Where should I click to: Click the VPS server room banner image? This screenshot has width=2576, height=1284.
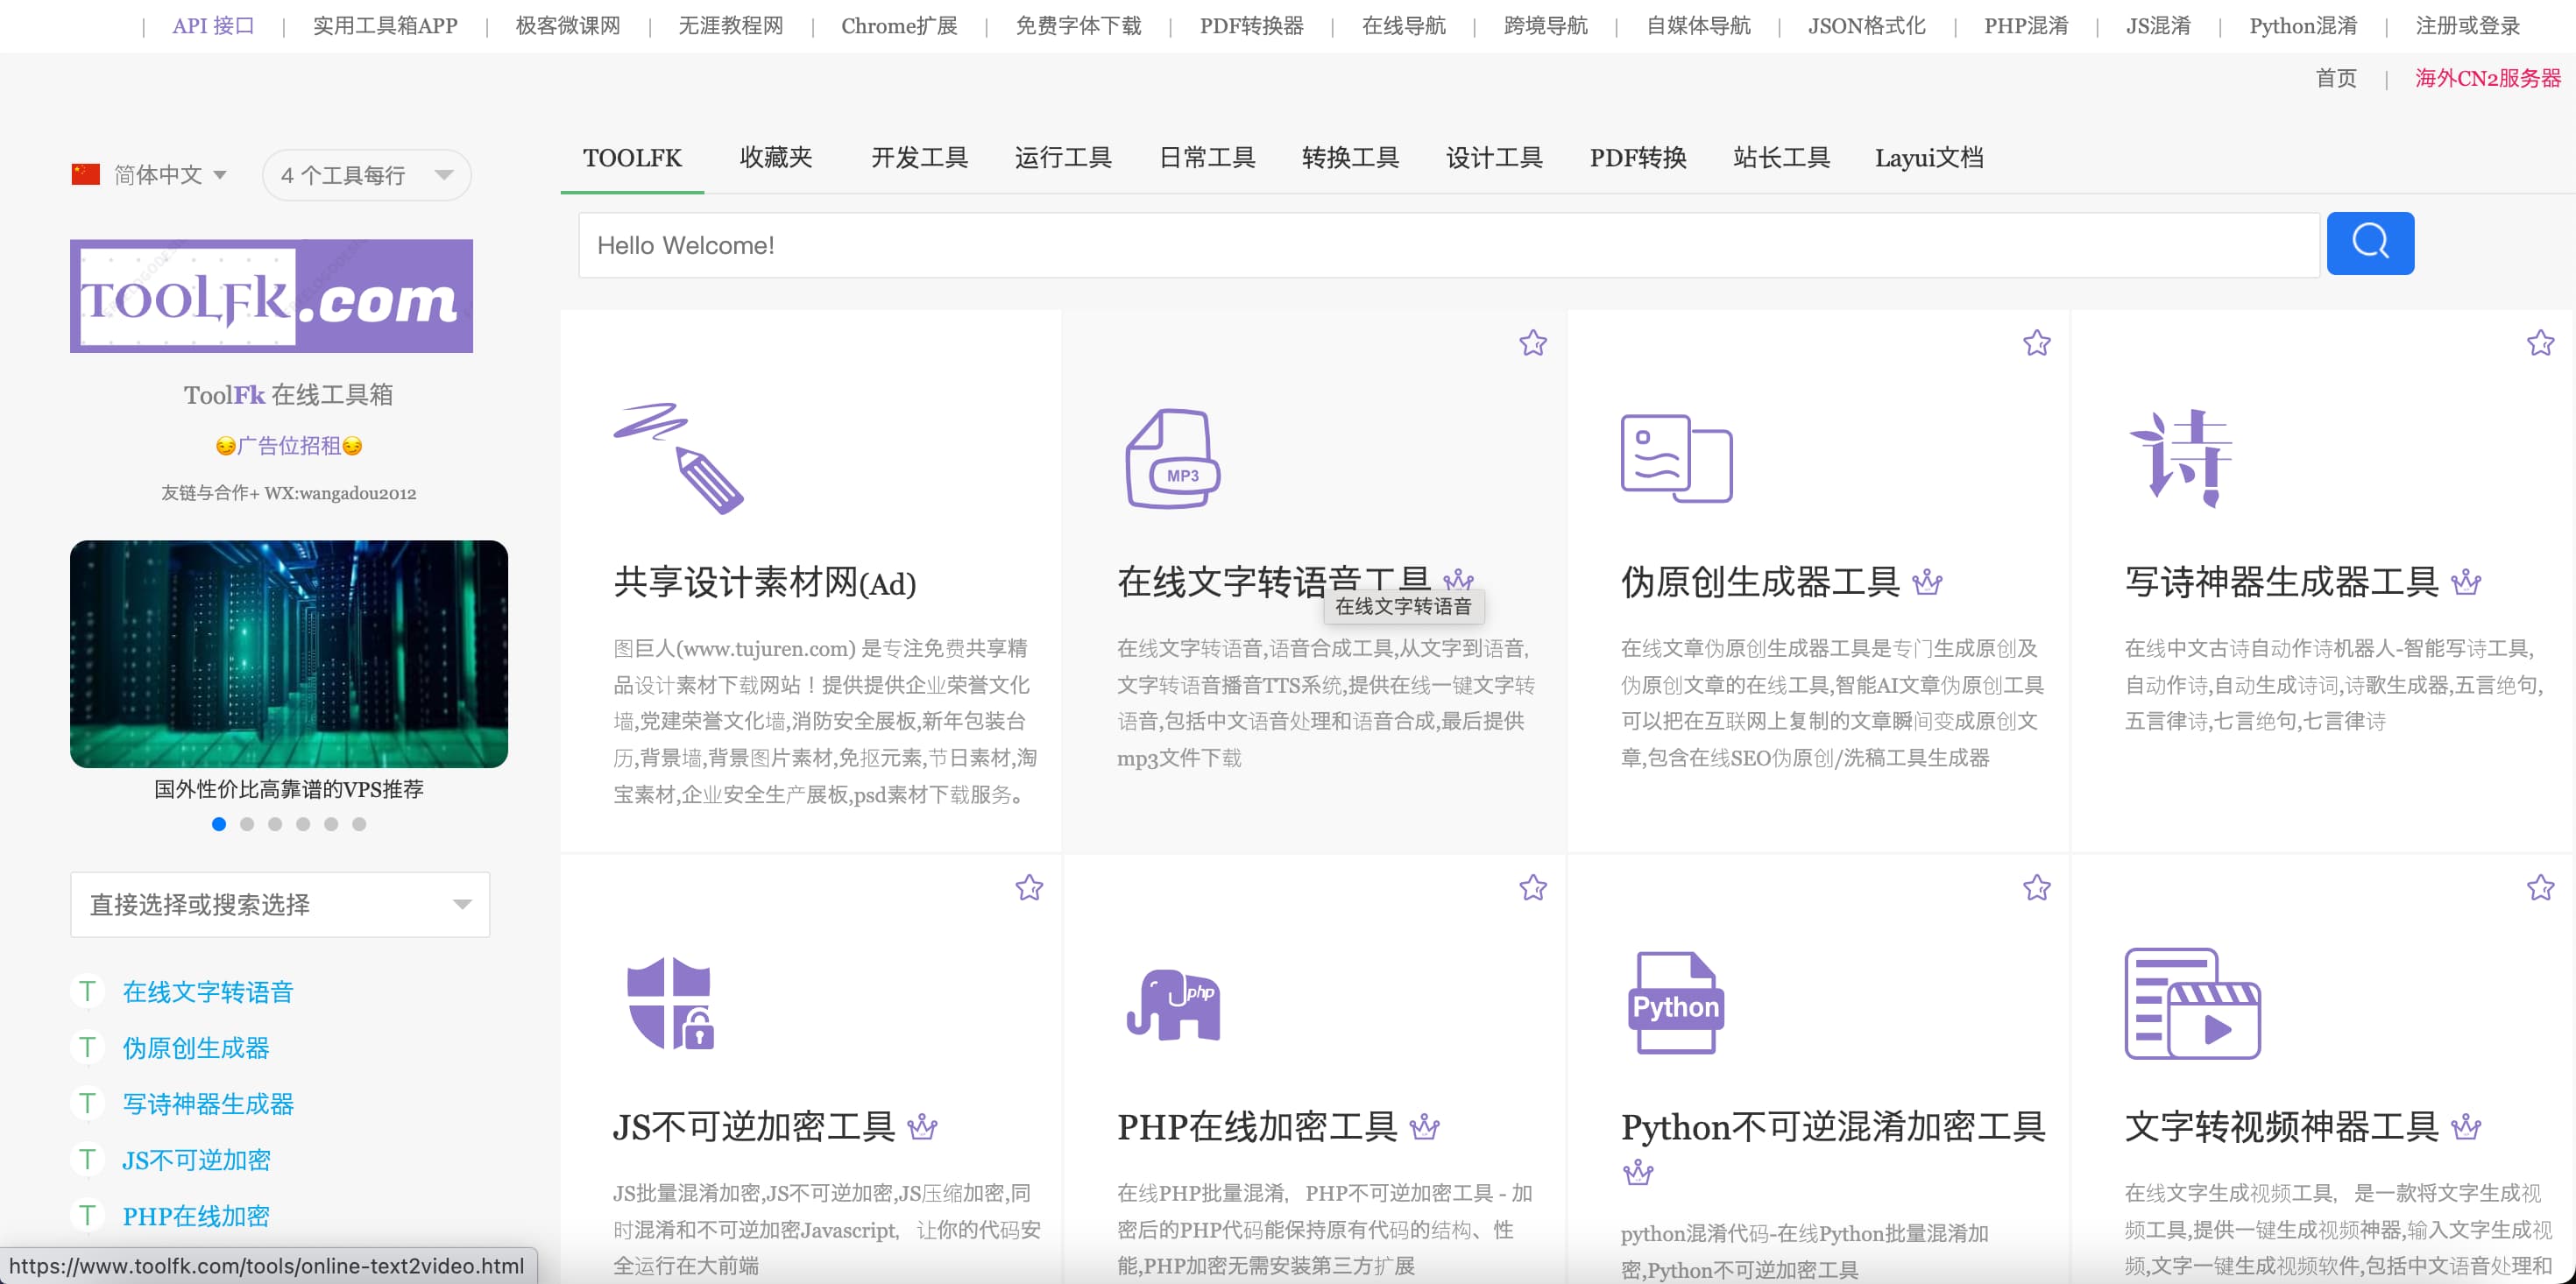(289, 654)
